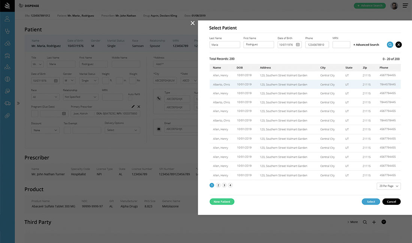The image size is (412, 243).
Task: Expand Third Party with circled chevron
Action: 384,222
